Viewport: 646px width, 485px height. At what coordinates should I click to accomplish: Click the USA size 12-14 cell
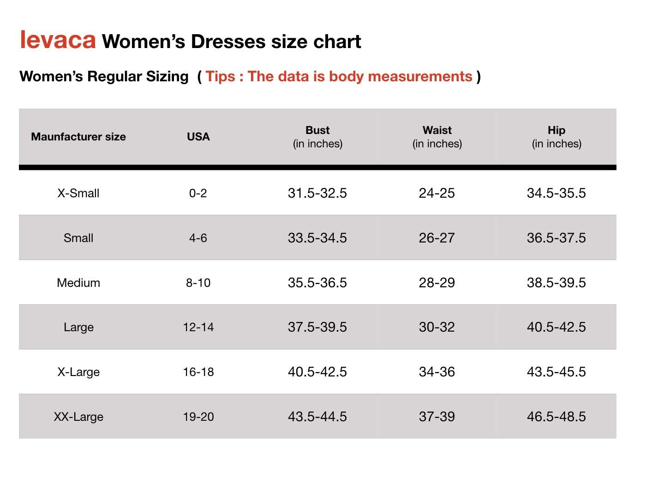point(198,327)
